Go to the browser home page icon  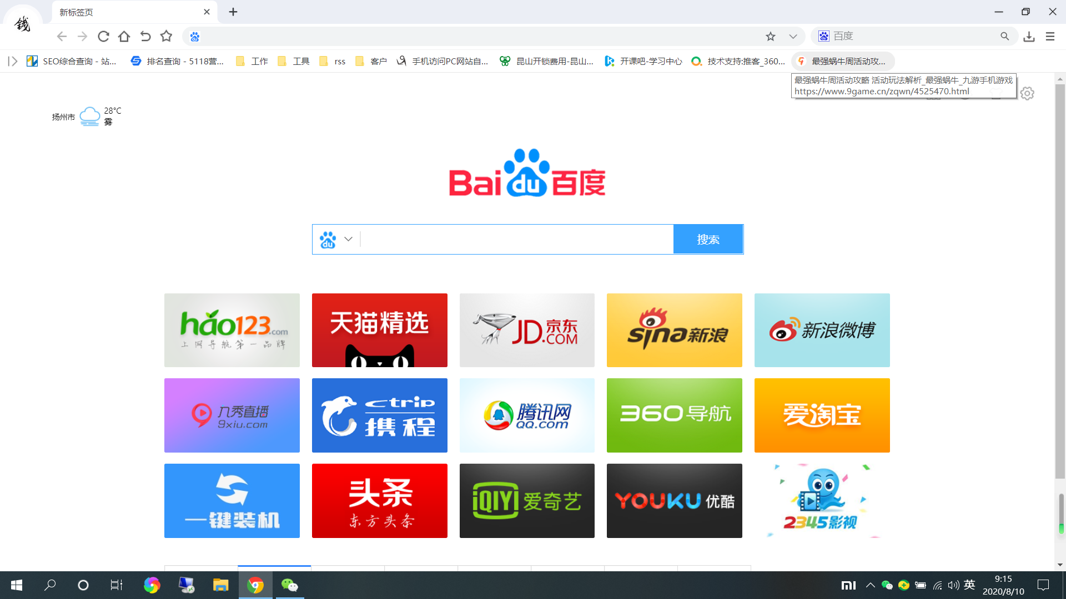124,37
